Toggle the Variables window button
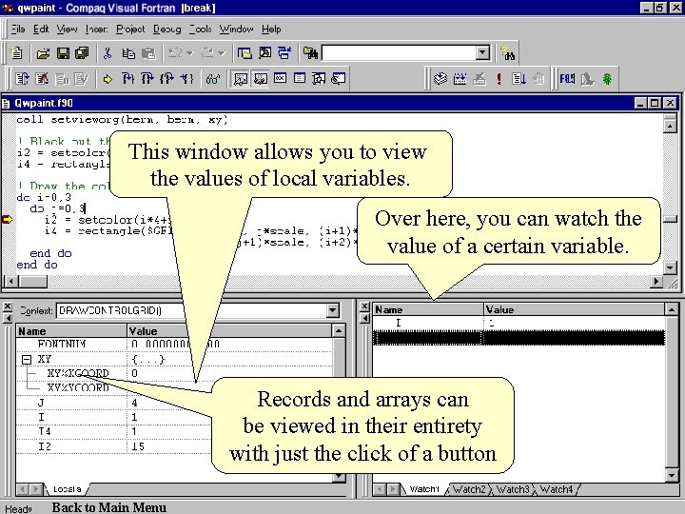685x514 pixels. [x=261, y=79]
